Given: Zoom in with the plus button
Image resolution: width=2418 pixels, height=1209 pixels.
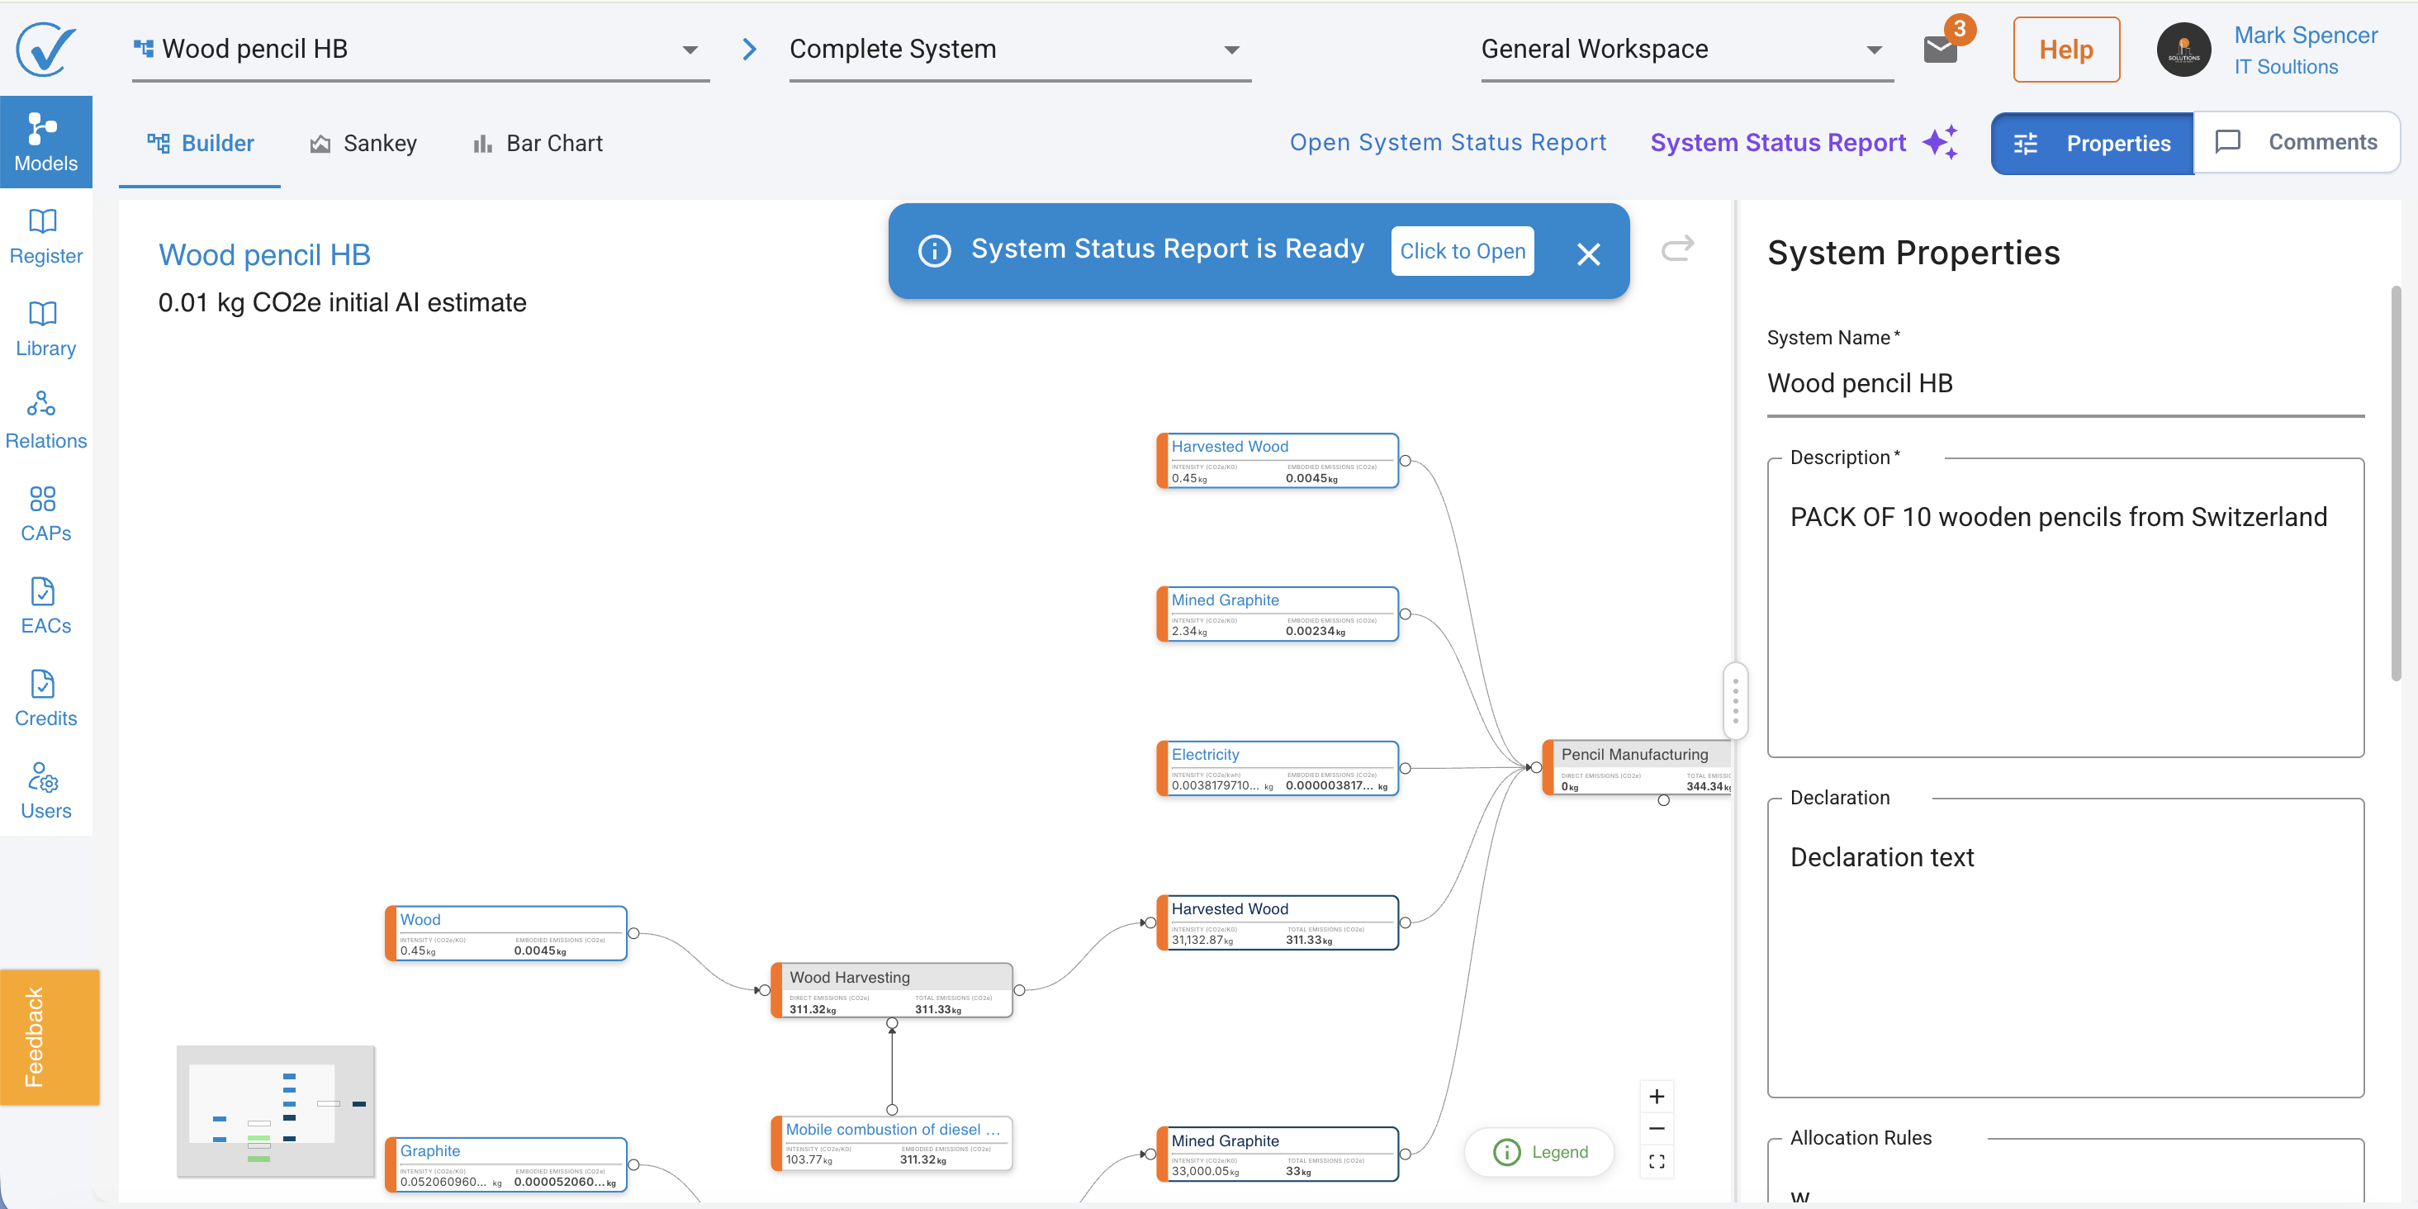Looking at the screenshot, I should (1657, 1097).
